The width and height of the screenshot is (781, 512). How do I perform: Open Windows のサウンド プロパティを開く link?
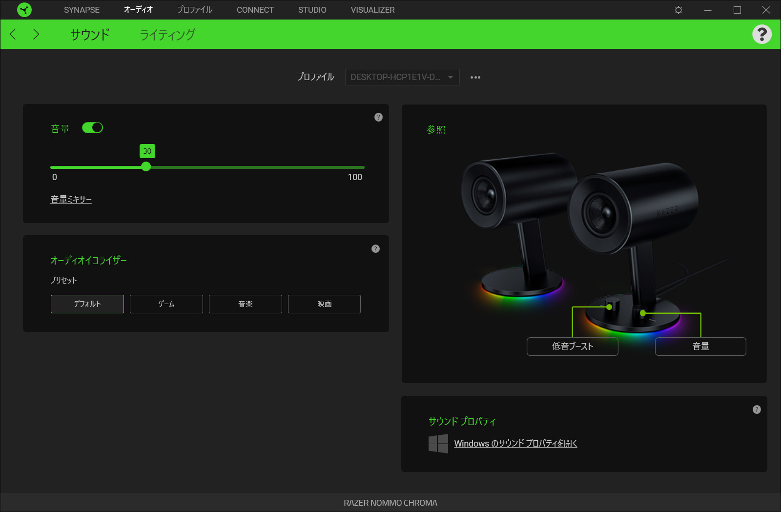pos(516,444)
